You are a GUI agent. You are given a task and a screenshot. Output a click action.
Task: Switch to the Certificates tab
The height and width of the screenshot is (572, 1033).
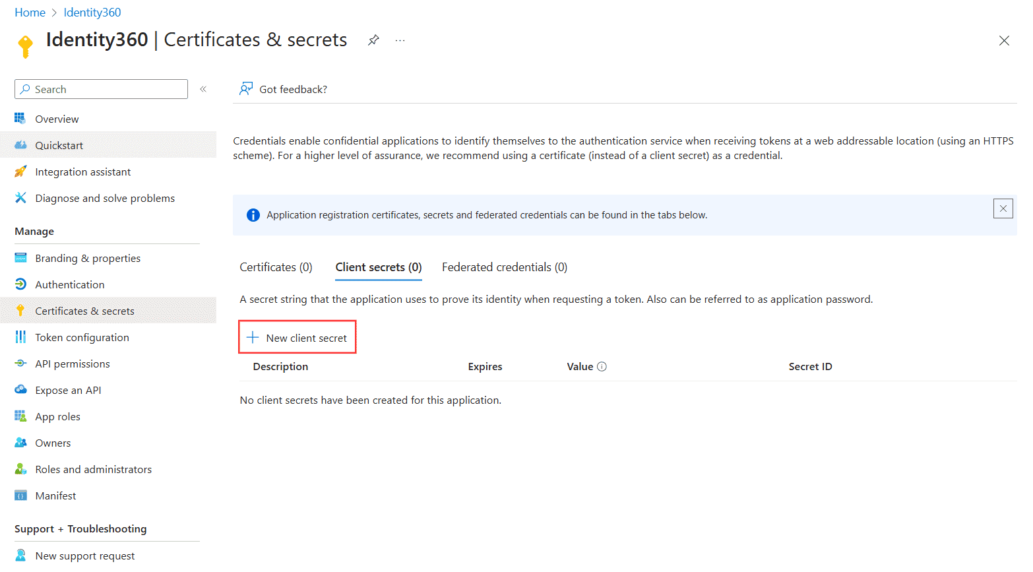pos(276,267)
